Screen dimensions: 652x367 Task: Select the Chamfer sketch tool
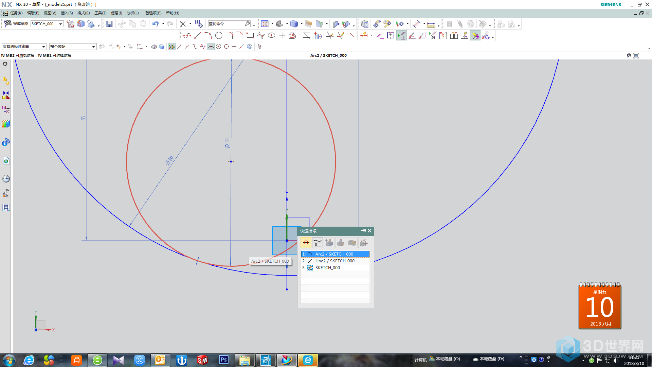pyautogui.click(x=240, y=35)
